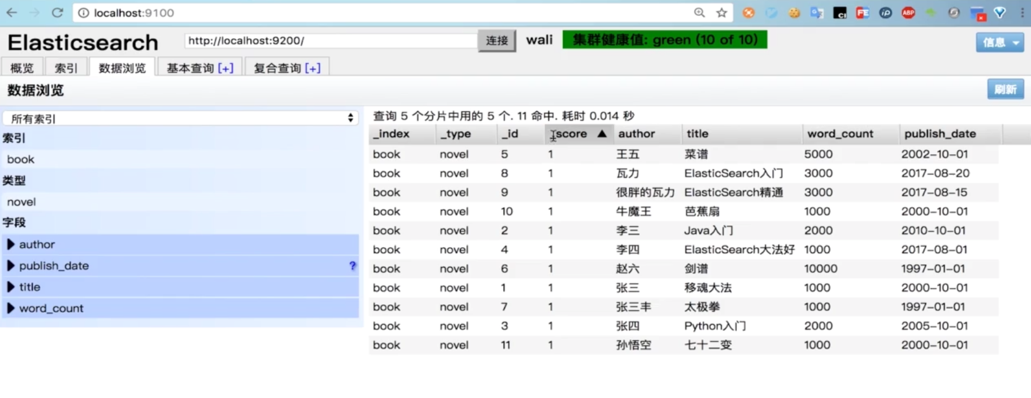Viewport: 1031px width, 398px height.
Task: Open the cookie extension icon
Action: pos(794,12)
